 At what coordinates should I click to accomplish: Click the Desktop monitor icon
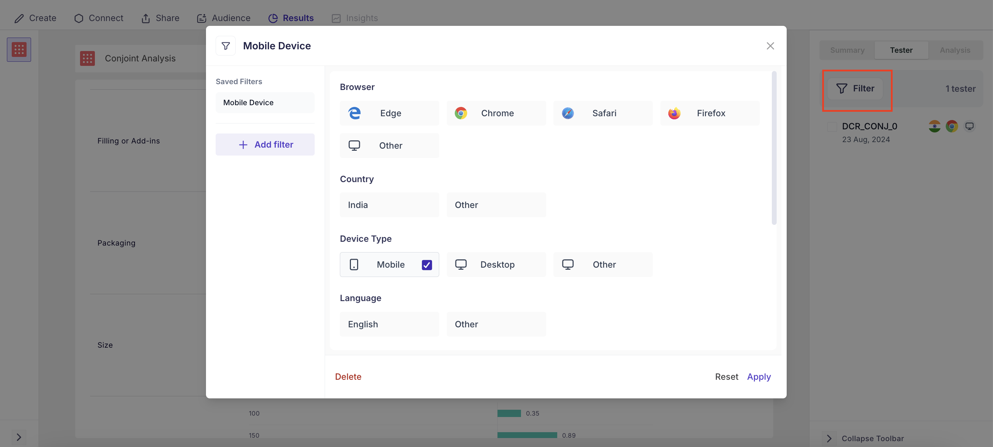(x=461, y=264)
